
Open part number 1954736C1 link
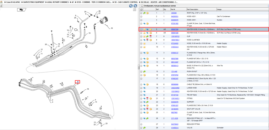pos(175,40)
